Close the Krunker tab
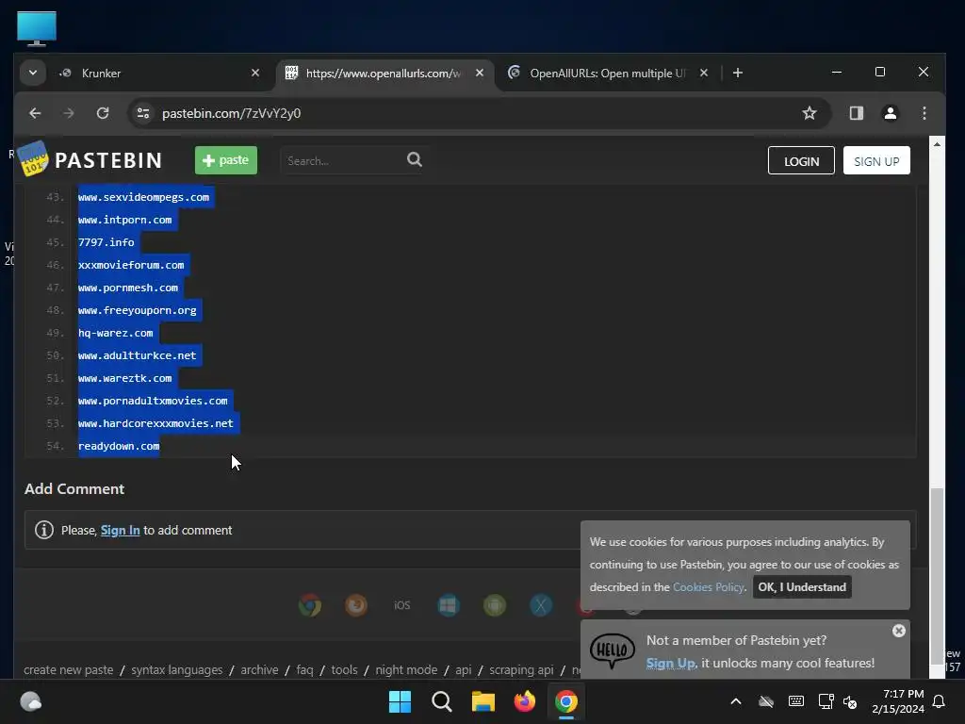The image size is (965, 724). click(x=255, y=73)
